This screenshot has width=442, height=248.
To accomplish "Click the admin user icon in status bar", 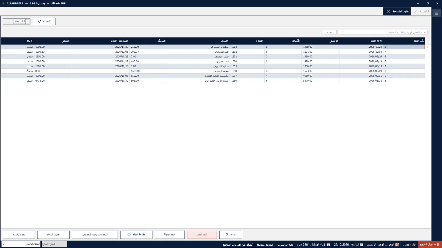I will point(414,245).
